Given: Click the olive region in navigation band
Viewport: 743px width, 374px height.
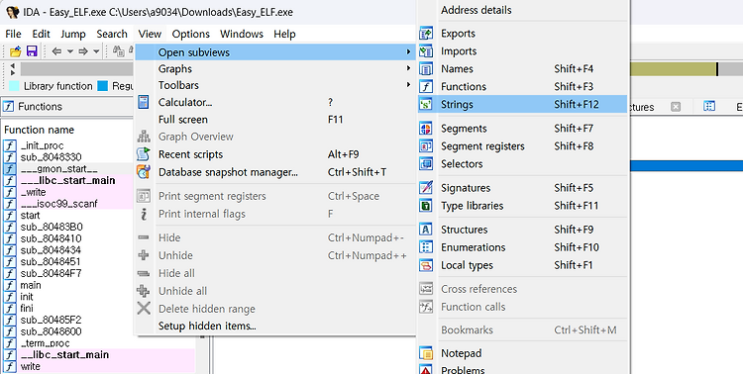Looking at the screenshot, I should point(673,69).
